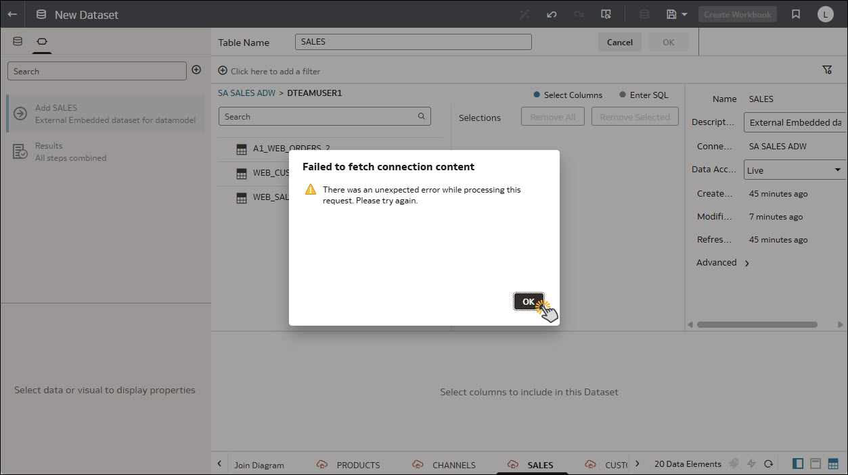Click the DTEAMUSER1 breadcrumb
This screenshot has height=475, width=848.
[315, 93]
